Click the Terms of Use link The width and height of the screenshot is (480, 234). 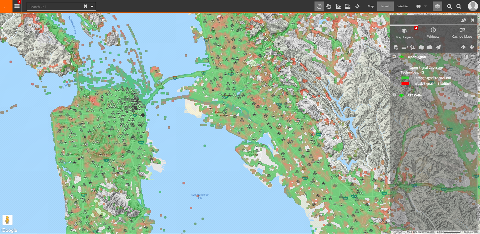471,232
